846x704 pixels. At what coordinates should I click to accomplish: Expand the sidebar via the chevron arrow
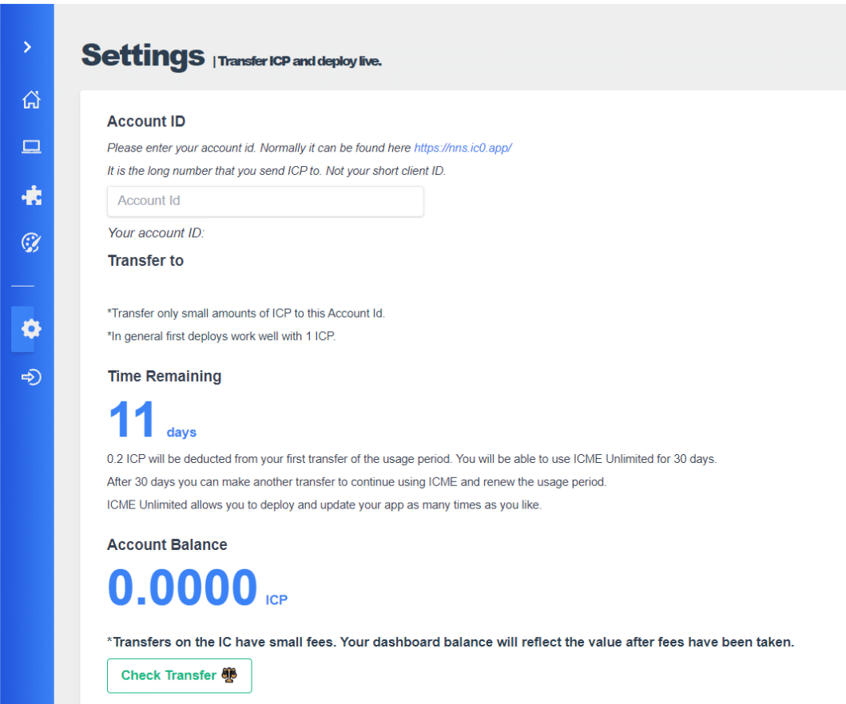coord(27,46)
